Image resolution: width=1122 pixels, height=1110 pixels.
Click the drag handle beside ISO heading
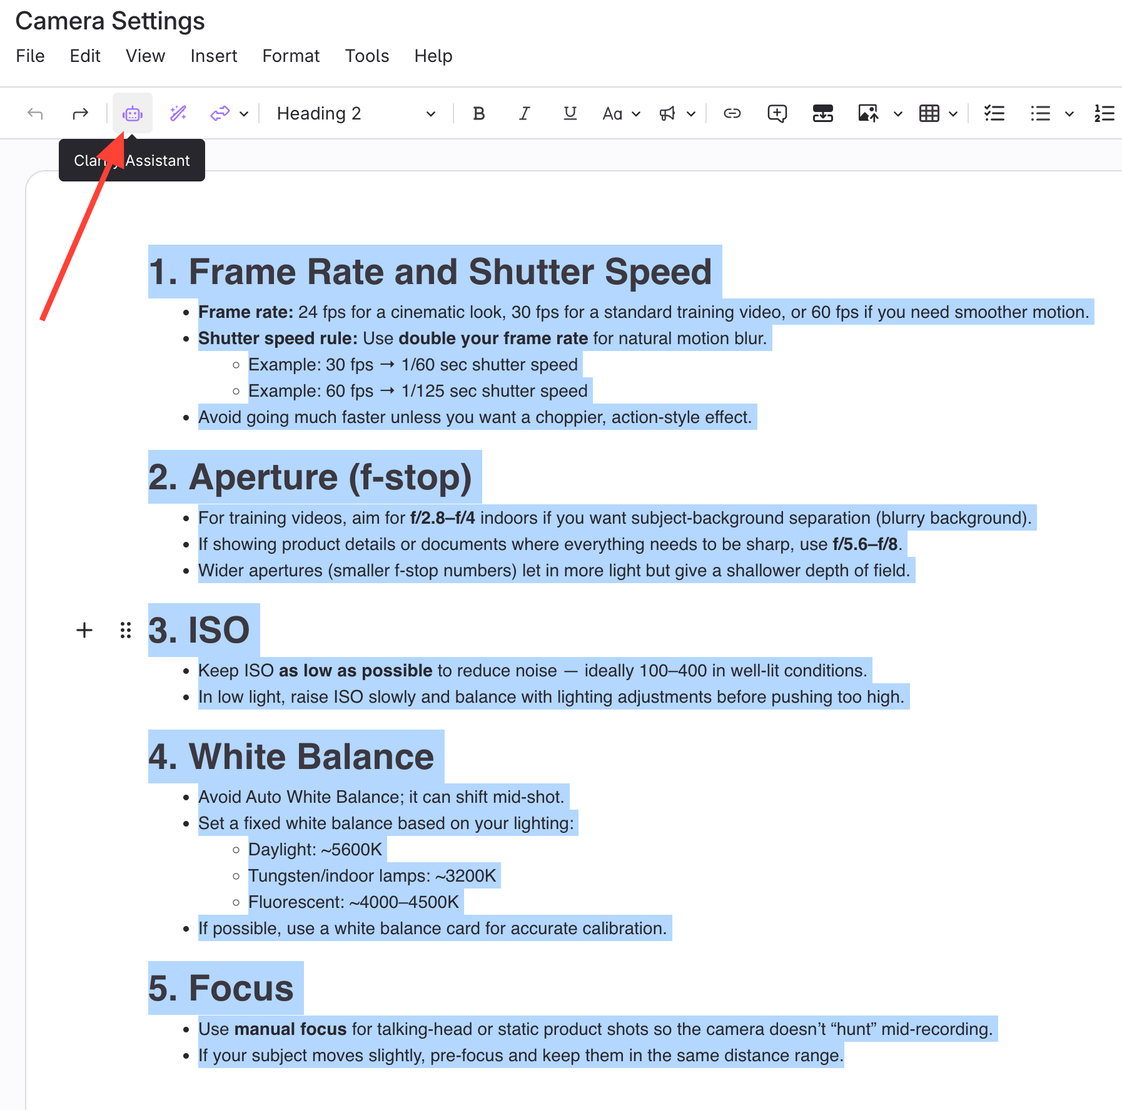pyautogui.click(x=126, y=630)
